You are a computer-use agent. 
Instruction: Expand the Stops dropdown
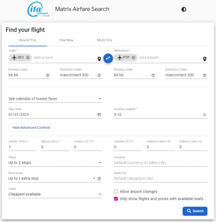55,163
